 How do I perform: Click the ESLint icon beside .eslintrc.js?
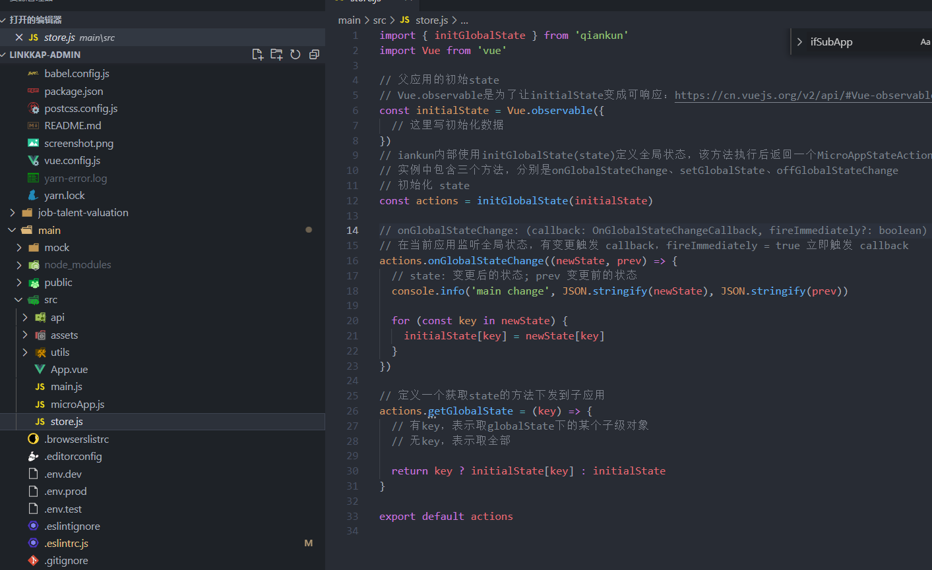(x=34, y=544)
